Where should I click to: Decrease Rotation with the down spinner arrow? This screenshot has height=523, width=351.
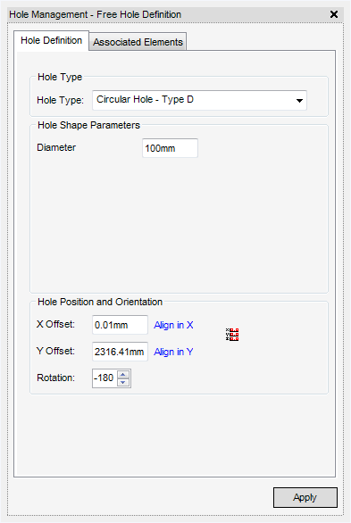pyautogui.click(x=123, y=382)
